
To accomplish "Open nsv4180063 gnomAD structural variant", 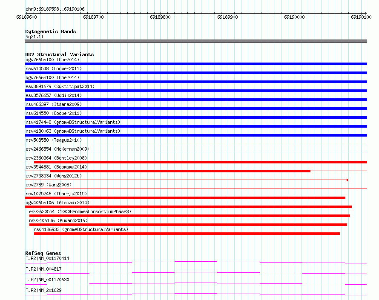I will tap(73, 131).
